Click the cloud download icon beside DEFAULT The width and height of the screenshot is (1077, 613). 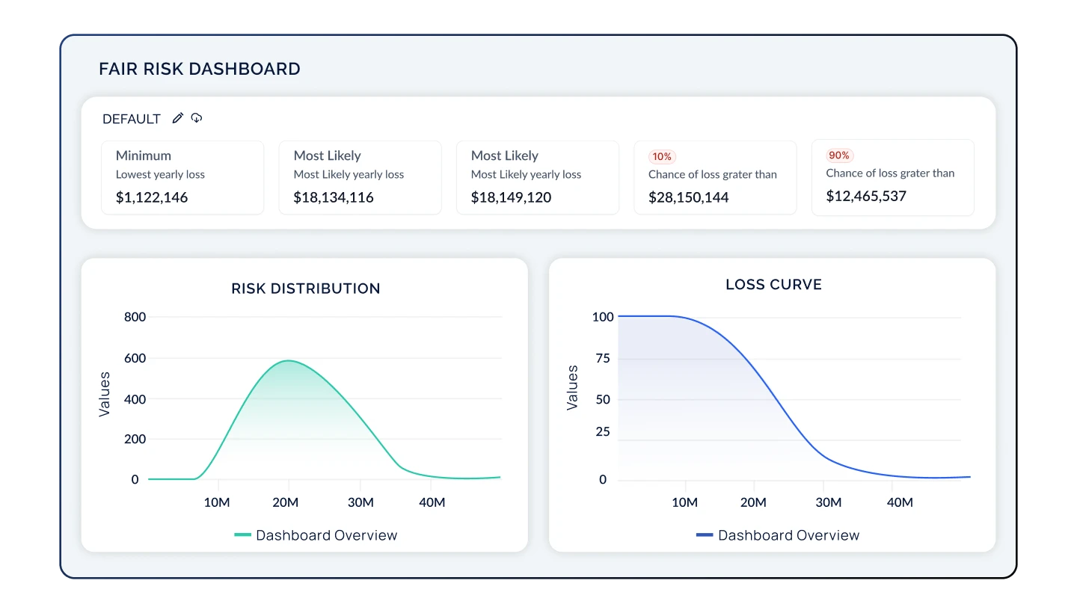[197, 118]
